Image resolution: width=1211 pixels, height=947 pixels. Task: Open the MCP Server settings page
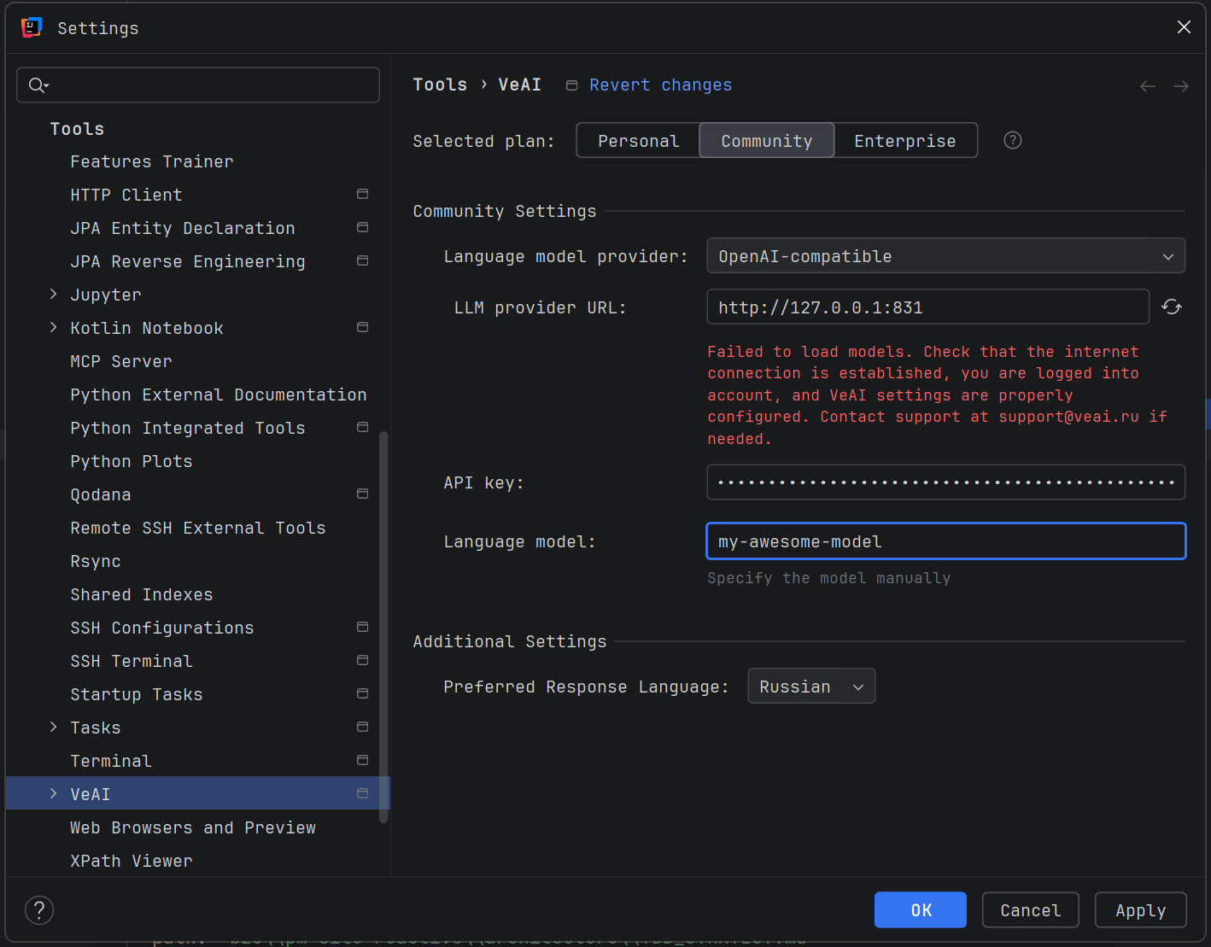click(x=121, y=361)
